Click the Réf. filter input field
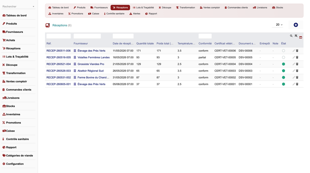 pyautogui.click(x=59, y=36)
